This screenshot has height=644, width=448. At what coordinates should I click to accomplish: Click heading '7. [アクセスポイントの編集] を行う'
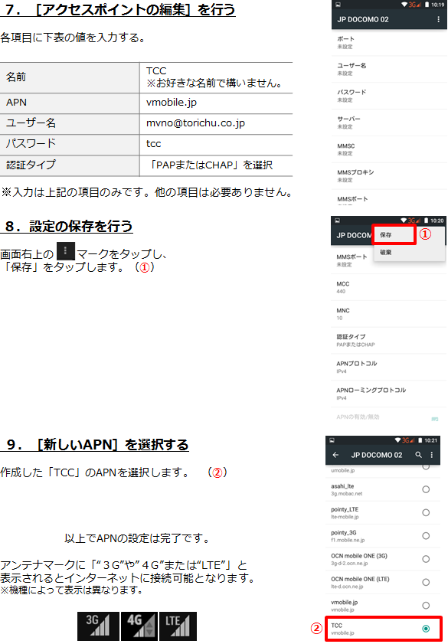118,9
